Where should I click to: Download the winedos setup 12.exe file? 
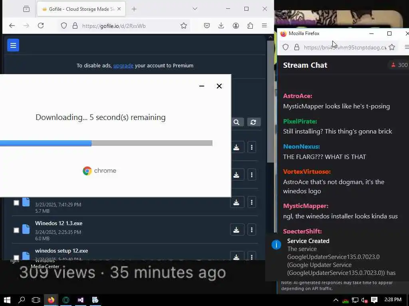point(236,256)
